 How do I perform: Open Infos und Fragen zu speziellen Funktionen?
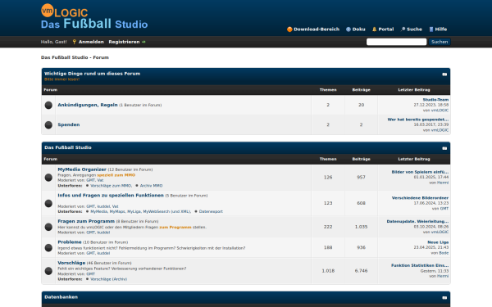coord(111,196)
